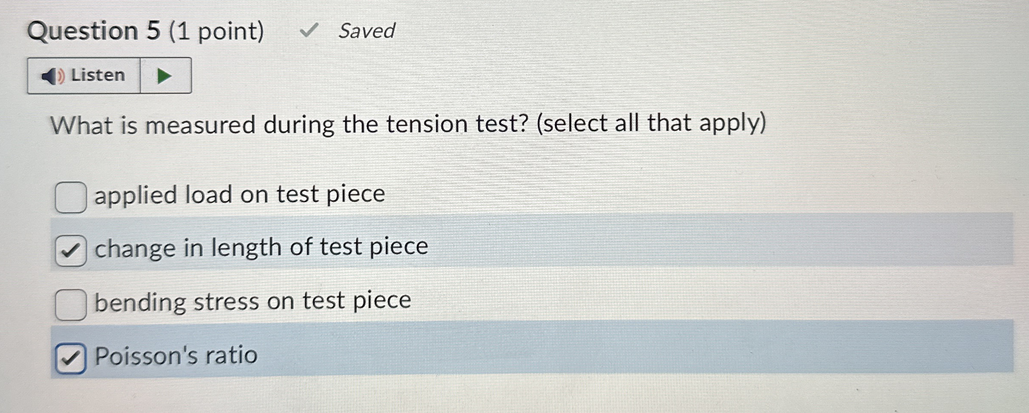The width and height of the screenshot is (1029, 413).
Task: Click the checked box beside Poisson's ratio
Action: tap(71, 355)
